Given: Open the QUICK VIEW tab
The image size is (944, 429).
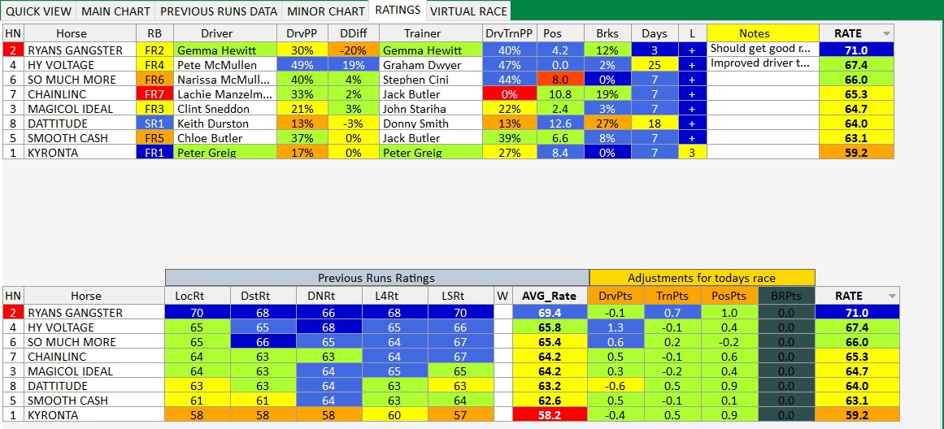Looking at the screenshot, I should [x=38, y=11].
